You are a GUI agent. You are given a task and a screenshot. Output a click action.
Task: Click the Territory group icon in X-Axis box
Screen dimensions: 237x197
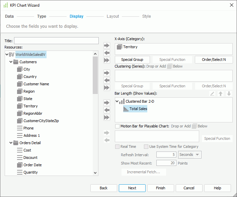coord(120,47)
